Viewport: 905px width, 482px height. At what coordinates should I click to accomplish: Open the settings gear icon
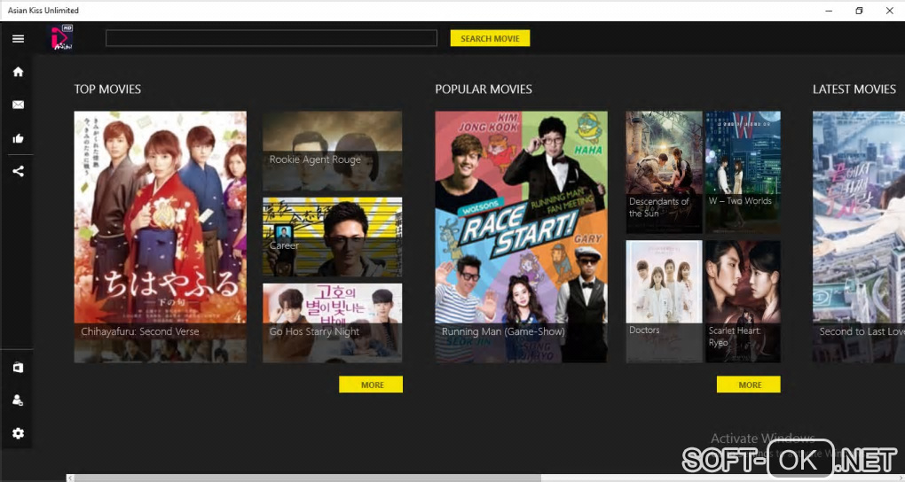18,433
